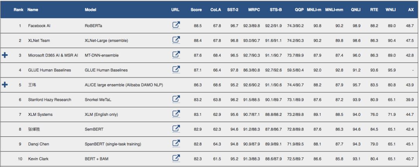This screenshot has width=419, height=167.
Task: Expand the ALICE large ensemble row
Action: [x=5, y=85]
